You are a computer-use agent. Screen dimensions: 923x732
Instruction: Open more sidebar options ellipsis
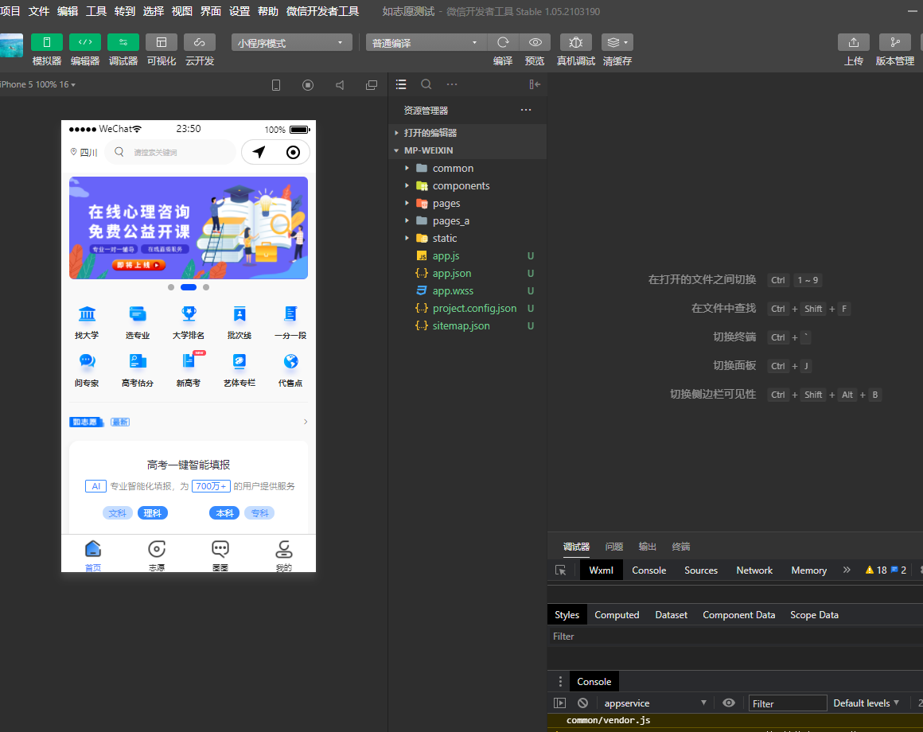click(x=451, y=84)
